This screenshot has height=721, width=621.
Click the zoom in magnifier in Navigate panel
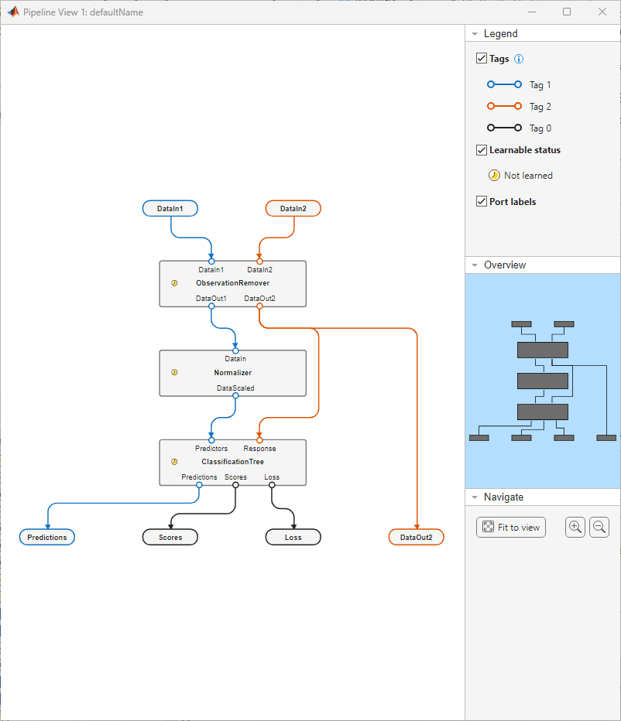(x=575, y=527)
